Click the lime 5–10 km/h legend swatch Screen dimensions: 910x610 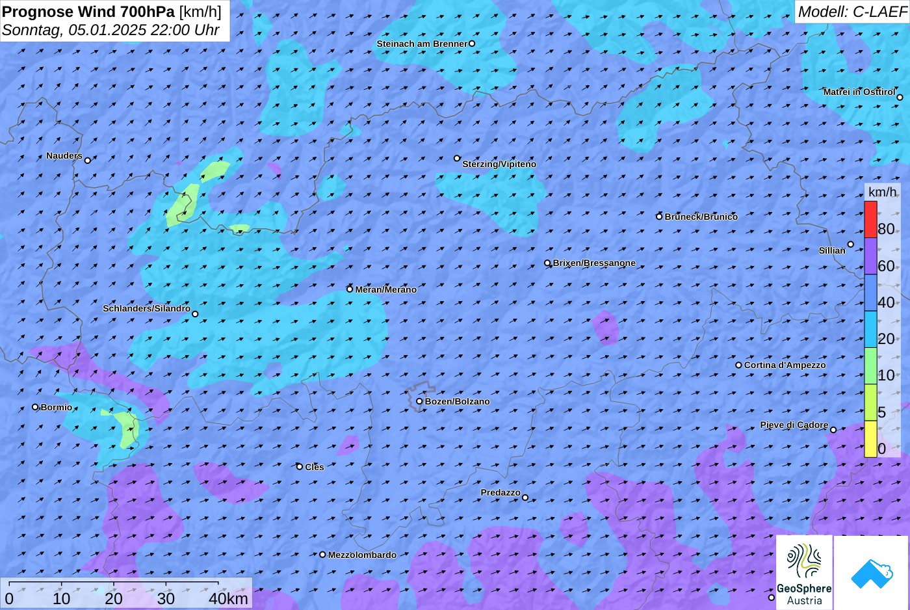coord(870,403)
